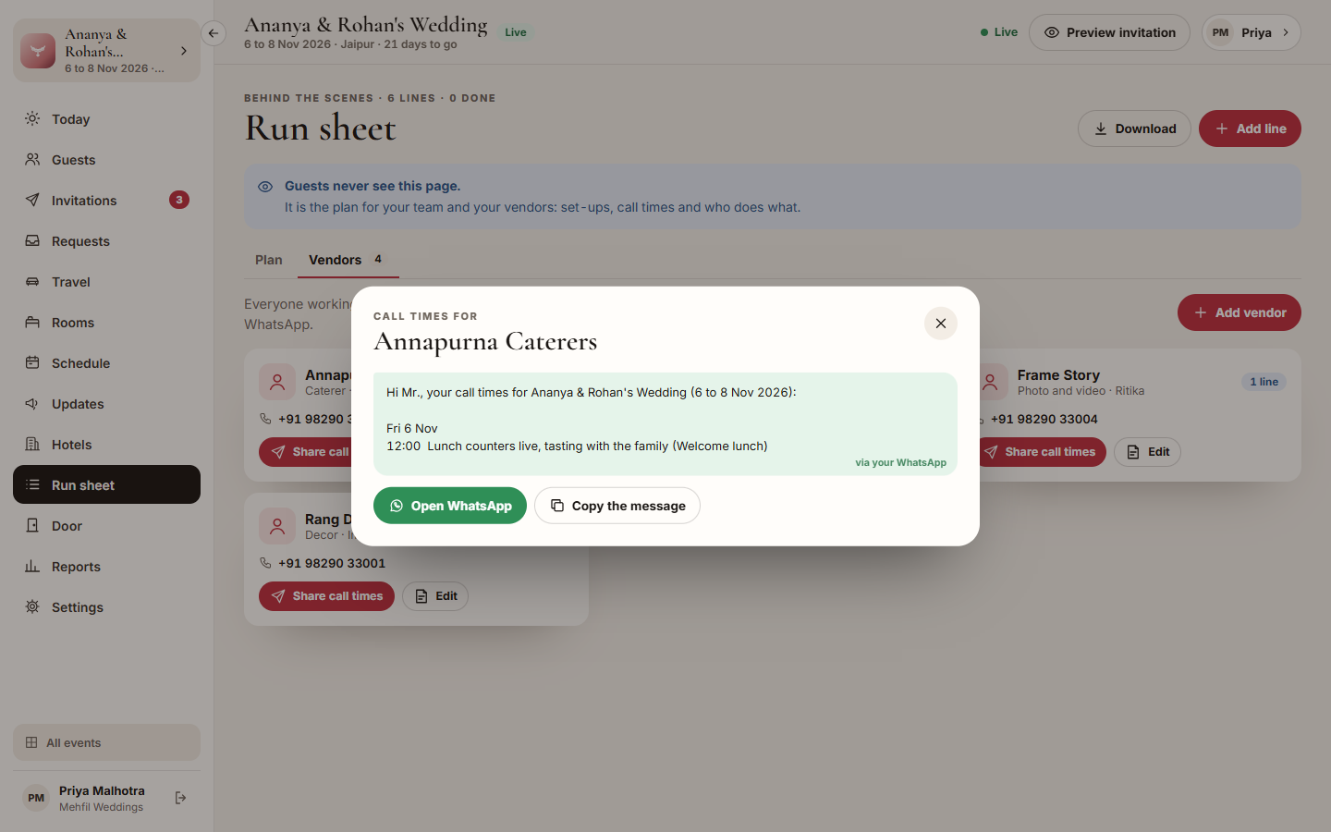Click the Guests people icon
This screenshot has height=832, width=1331.
point(32,159)
